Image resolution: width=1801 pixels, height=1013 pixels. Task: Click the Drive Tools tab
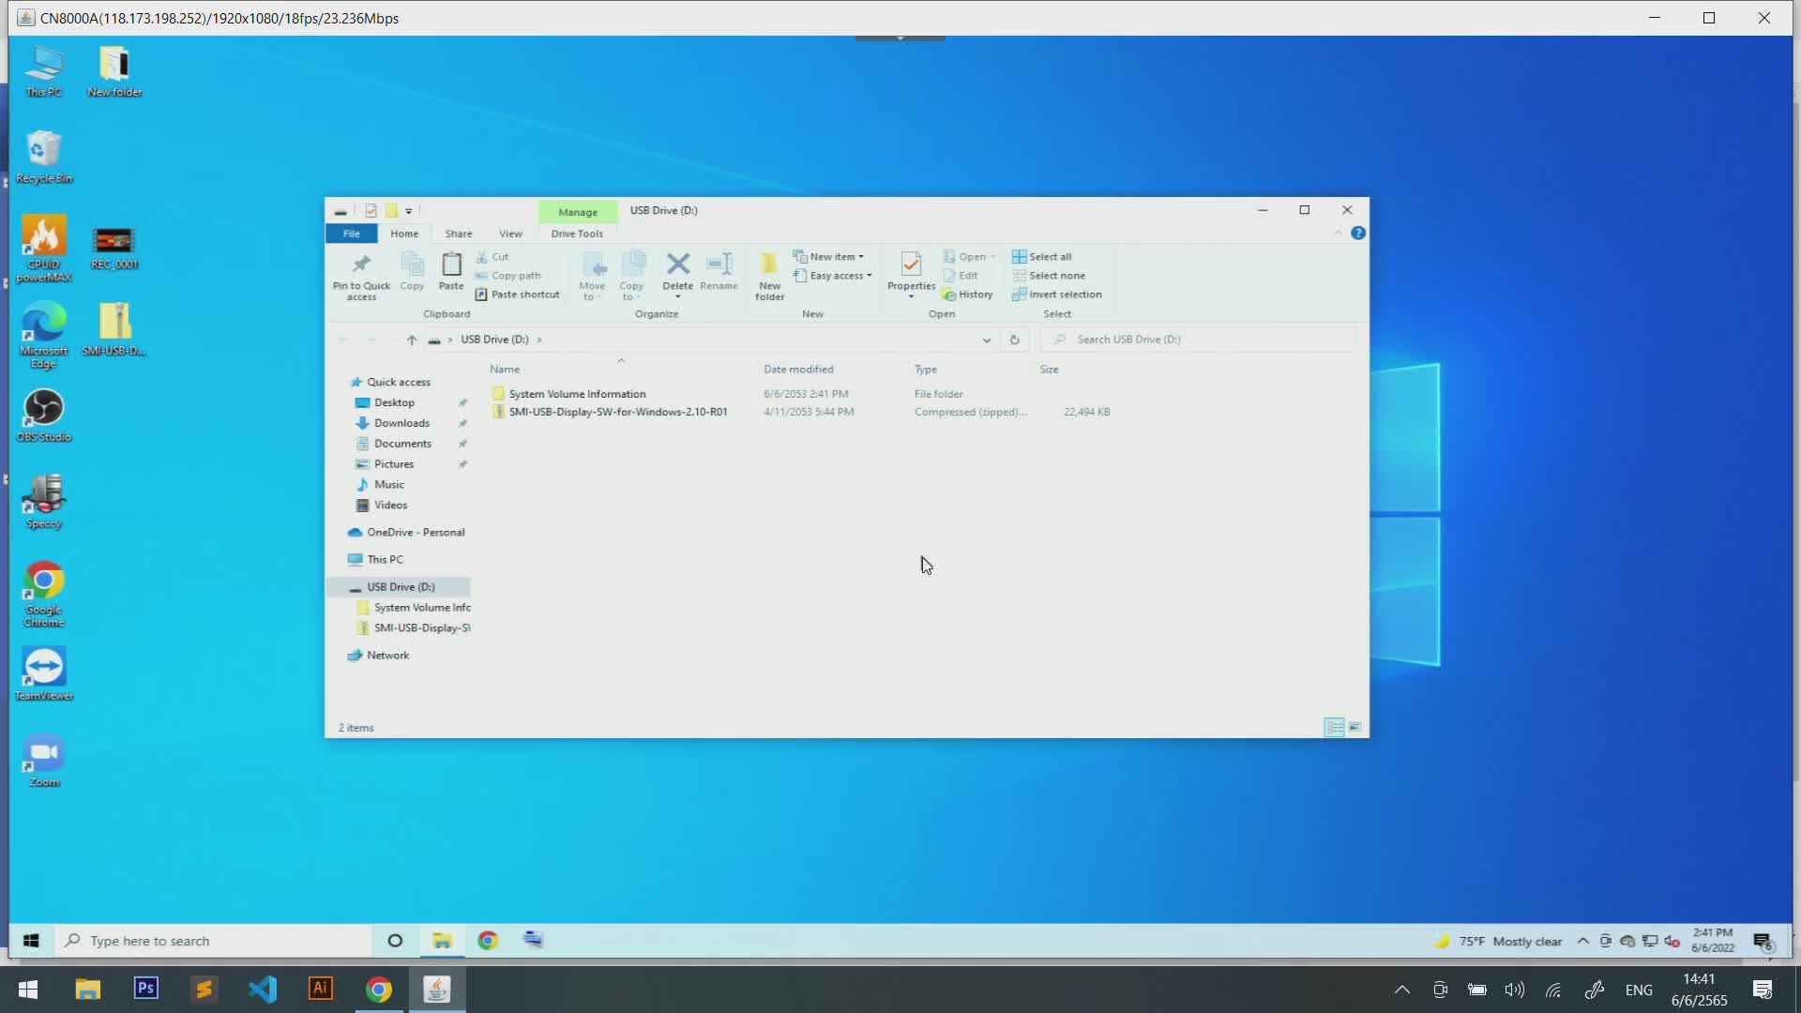(577, 234)
